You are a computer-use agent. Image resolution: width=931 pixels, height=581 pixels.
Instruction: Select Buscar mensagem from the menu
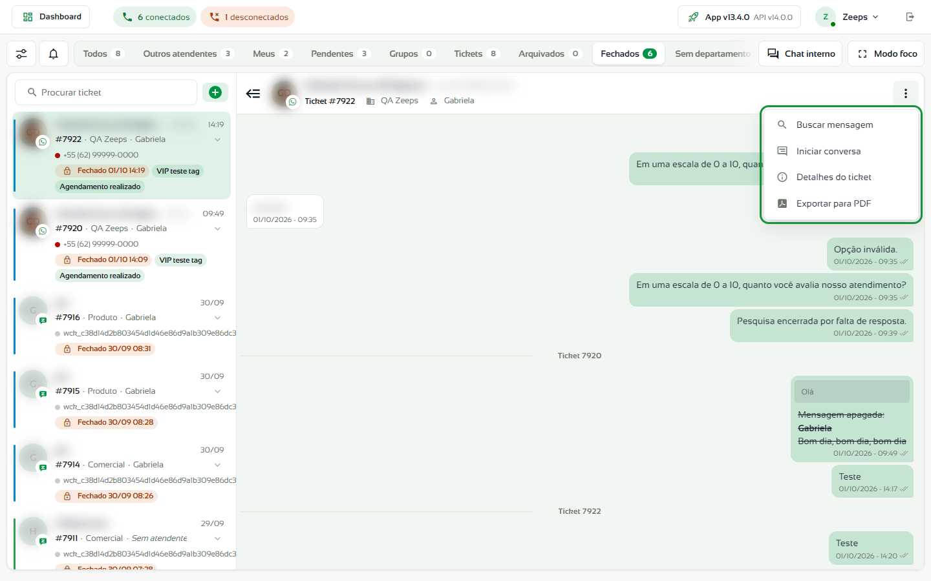pos(840,125)
